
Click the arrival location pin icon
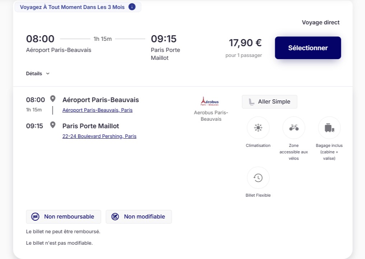tap(53, 125)
